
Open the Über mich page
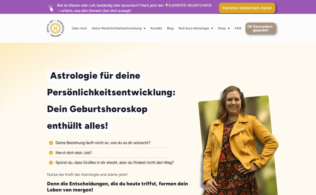point(79,28)
